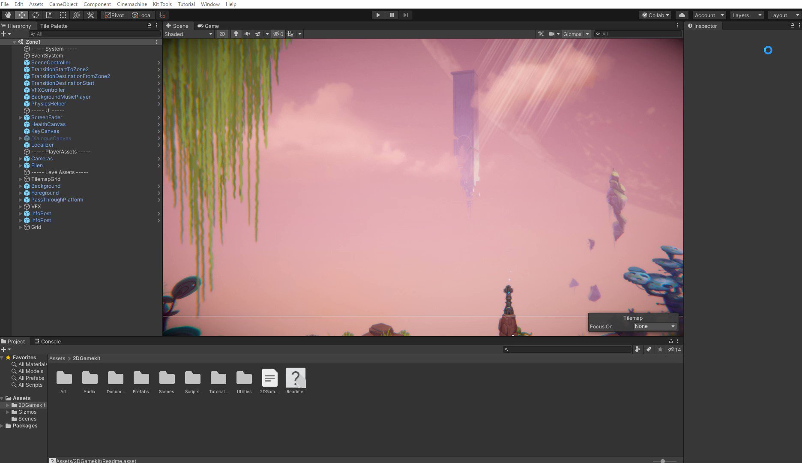Lock the Project panel
Viewport: 802px width, 463px height.
[671, 341]
